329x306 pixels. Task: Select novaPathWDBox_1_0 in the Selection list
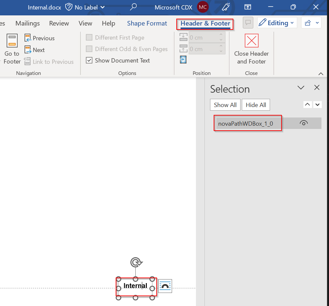tap(245, 124)
